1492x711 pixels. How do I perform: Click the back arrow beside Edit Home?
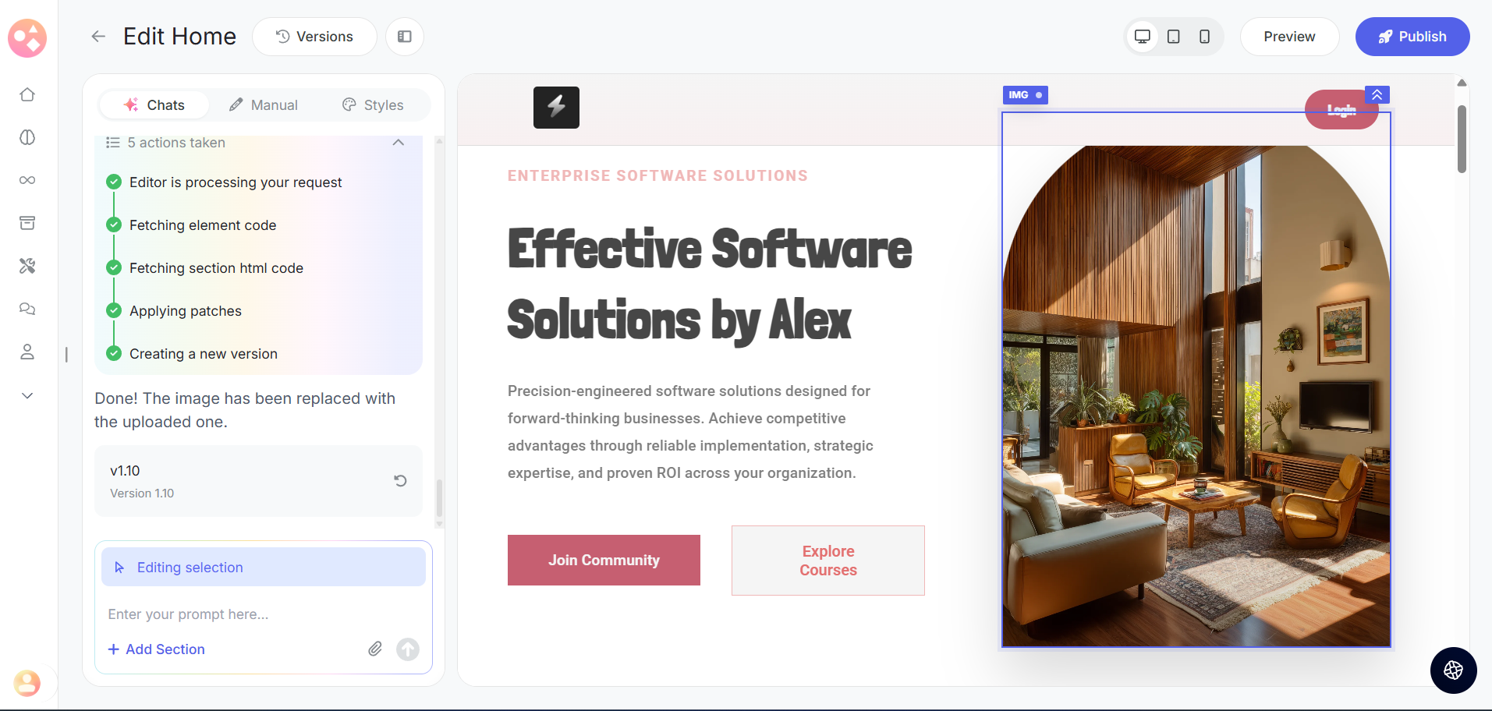tap(98, 37)
